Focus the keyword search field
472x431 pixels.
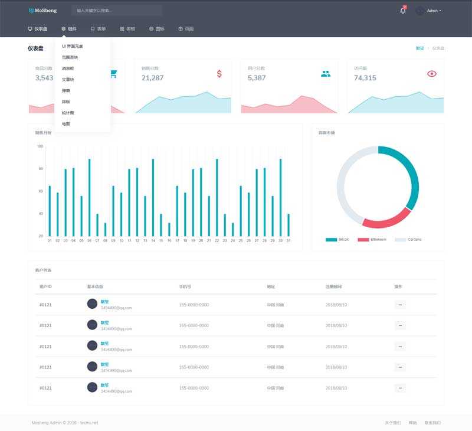[x=116, y=11]
